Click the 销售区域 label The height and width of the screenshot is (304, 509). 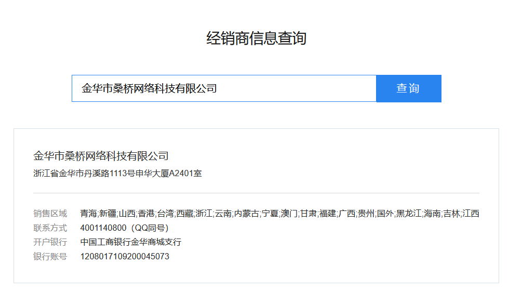click(50, 214)
